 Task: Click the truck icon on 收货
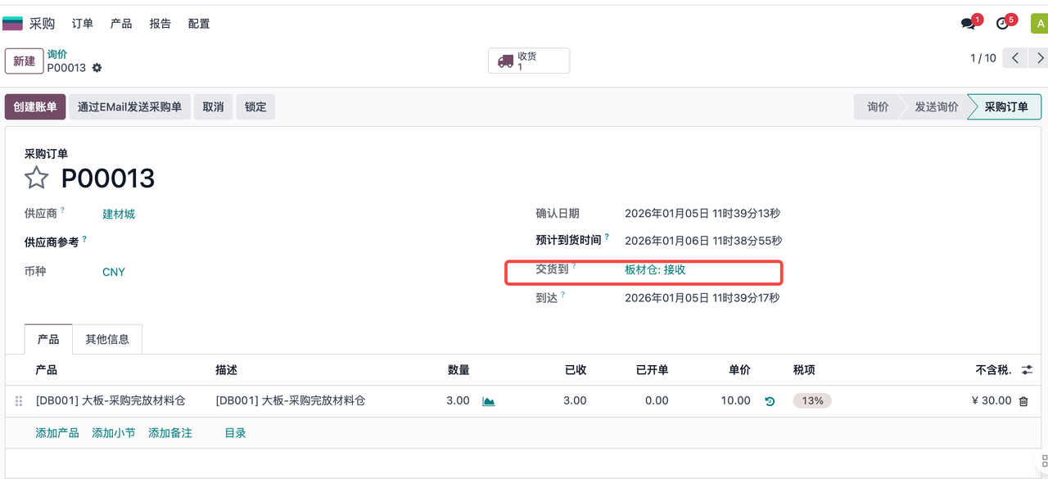point(505,61)
